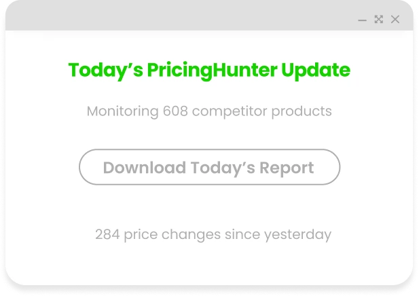The width and height of the screenshot is (419, 296).
Task: Select the Monitoring 608 competitor products line
Action: [x=209, y=111]
